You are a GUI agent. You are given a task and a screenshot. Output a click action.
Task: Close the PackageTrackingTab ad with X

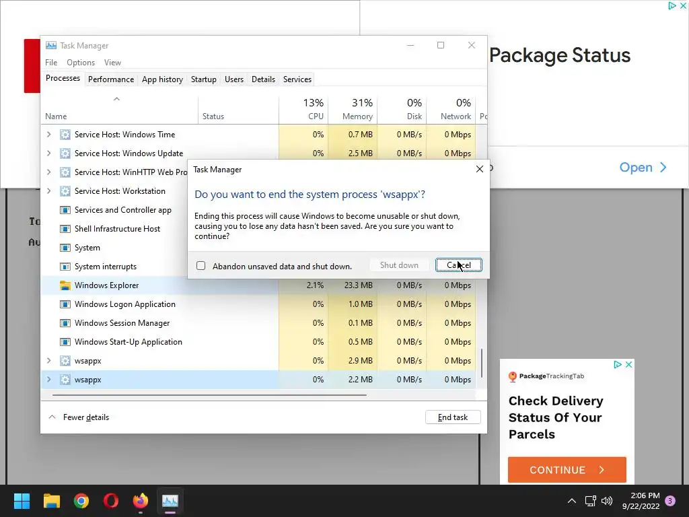[x=629, y=364]
